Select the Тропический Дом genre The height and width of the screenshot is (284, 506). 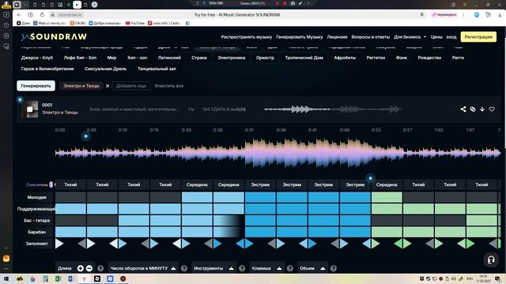[x=304, y=58]
